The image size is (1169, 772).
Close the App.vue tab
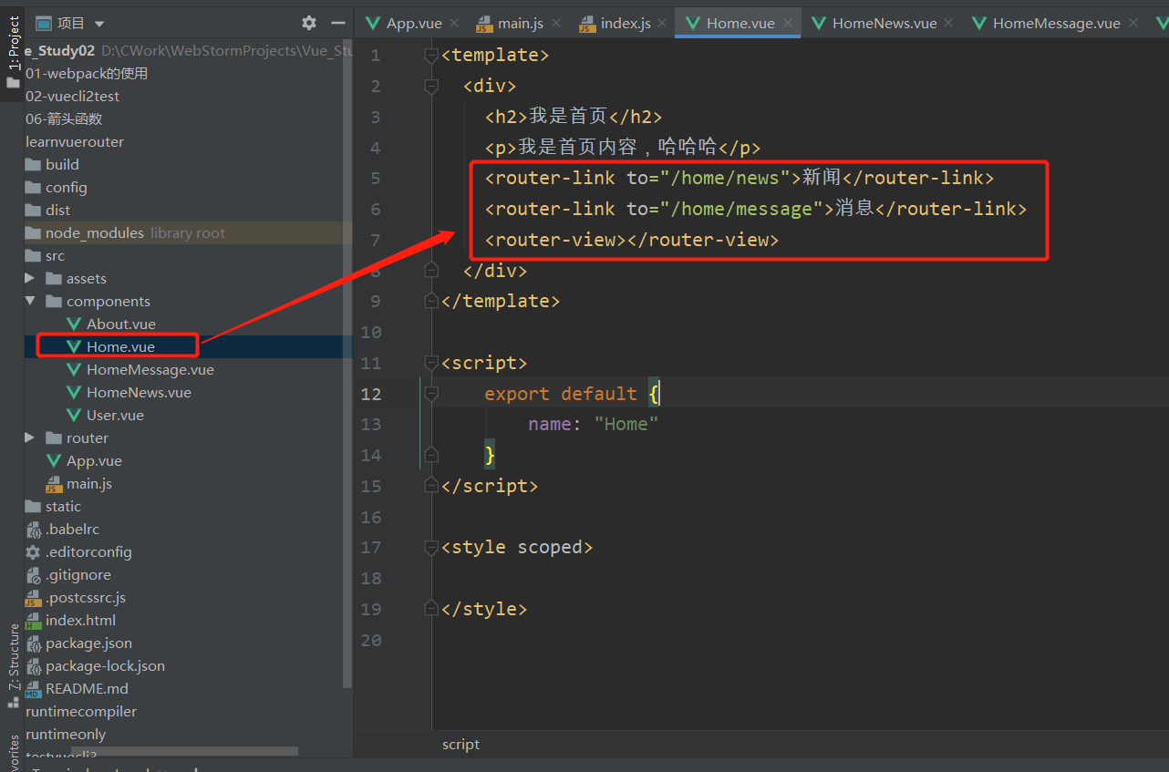454,23
